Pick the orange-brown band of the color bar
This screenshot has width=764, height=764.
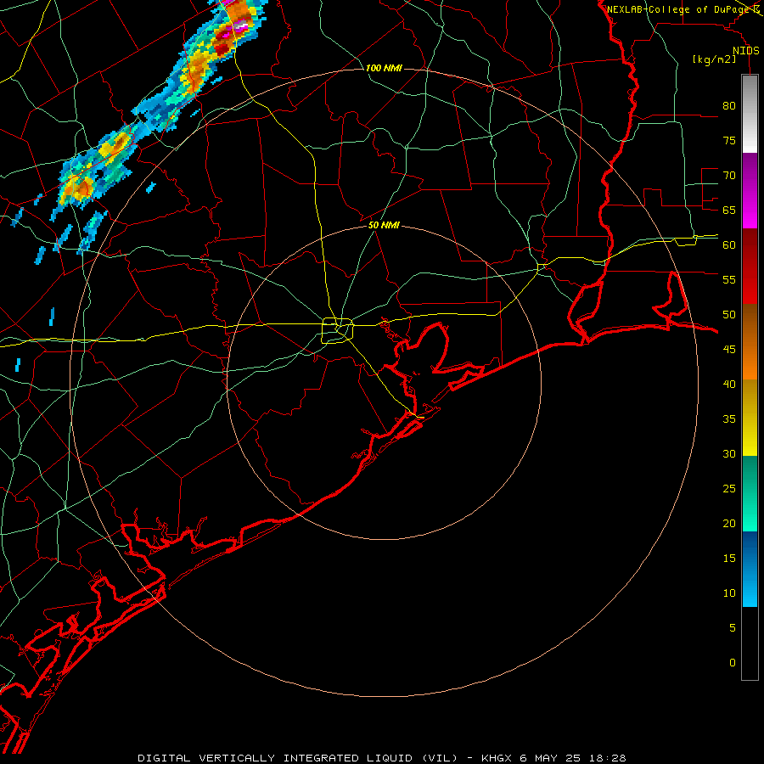click(x=750, y=341)
